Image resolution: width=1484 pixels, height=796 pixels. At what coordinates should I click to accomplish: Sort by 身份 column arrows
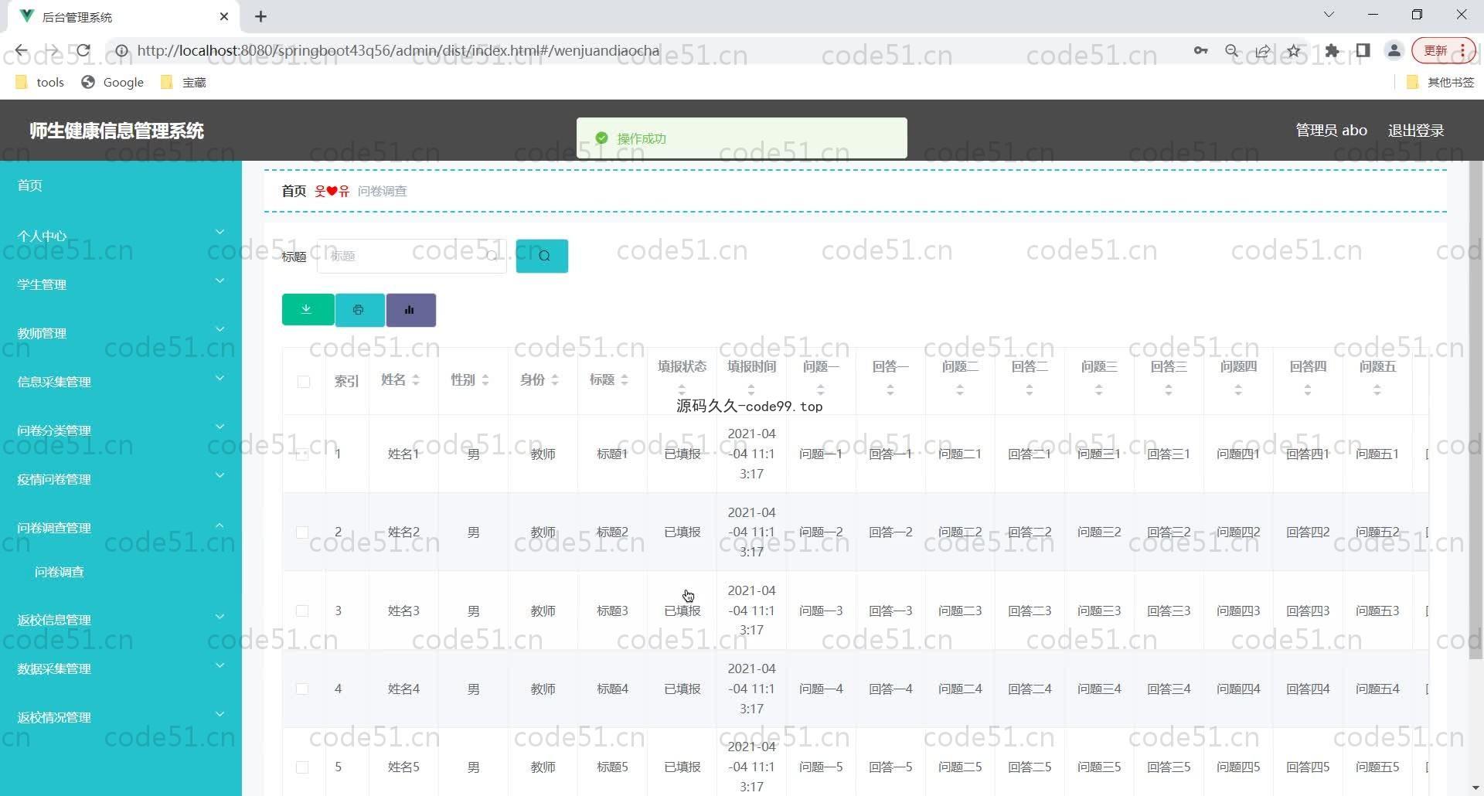click(x=555, y=380)
